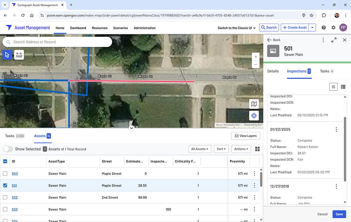Open the basemap gallery icon

click(x=254, y=104)
